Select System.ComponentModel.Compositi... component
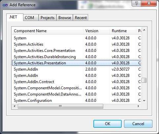 [77, 88]
